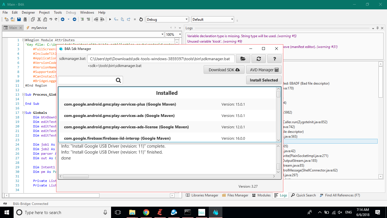Pin the Logs panel

coord(377,28)
